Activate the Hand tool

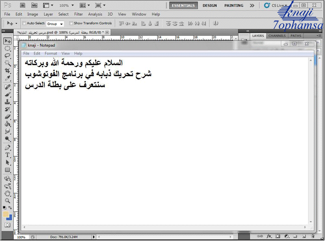coord(7,193)
